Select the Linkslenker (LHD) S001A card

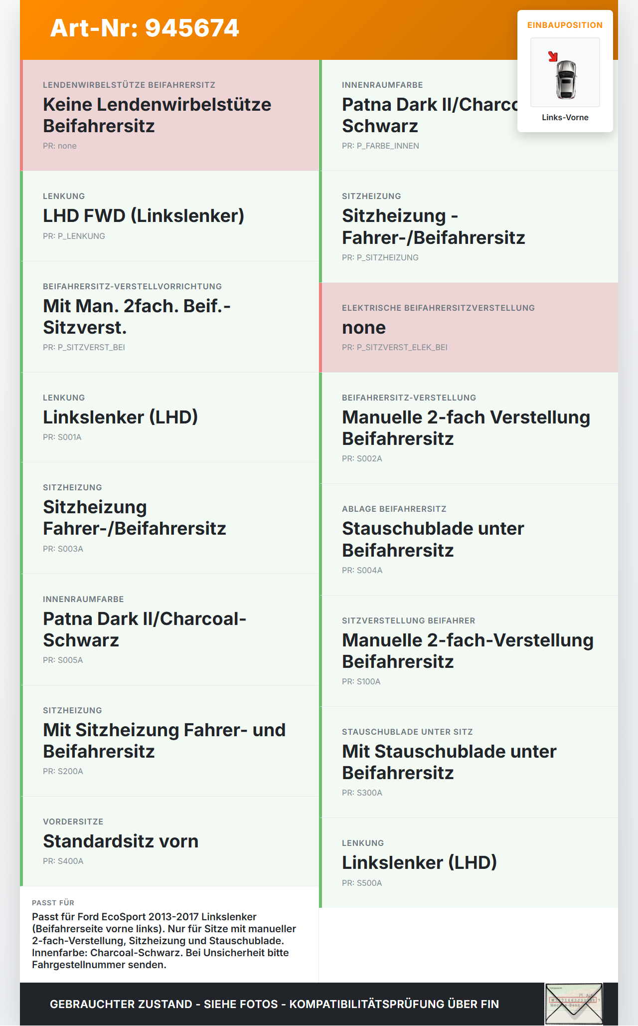click(169, 417)
